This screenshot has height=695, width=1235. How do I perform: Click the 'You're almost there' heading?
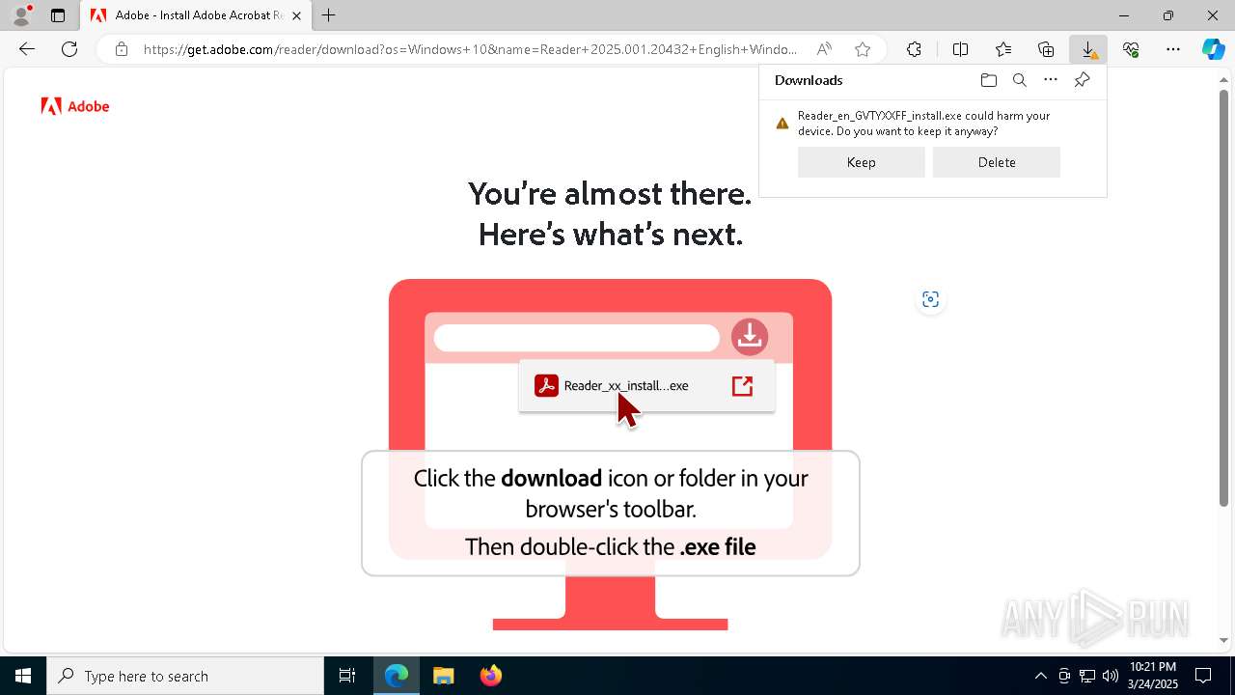click(610, 213)
